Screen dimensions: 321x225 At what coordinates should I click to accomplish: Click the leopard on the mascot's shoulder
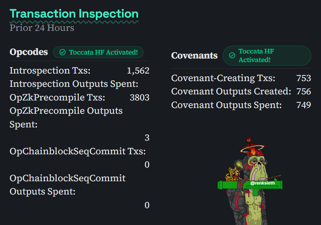point(232,174)
